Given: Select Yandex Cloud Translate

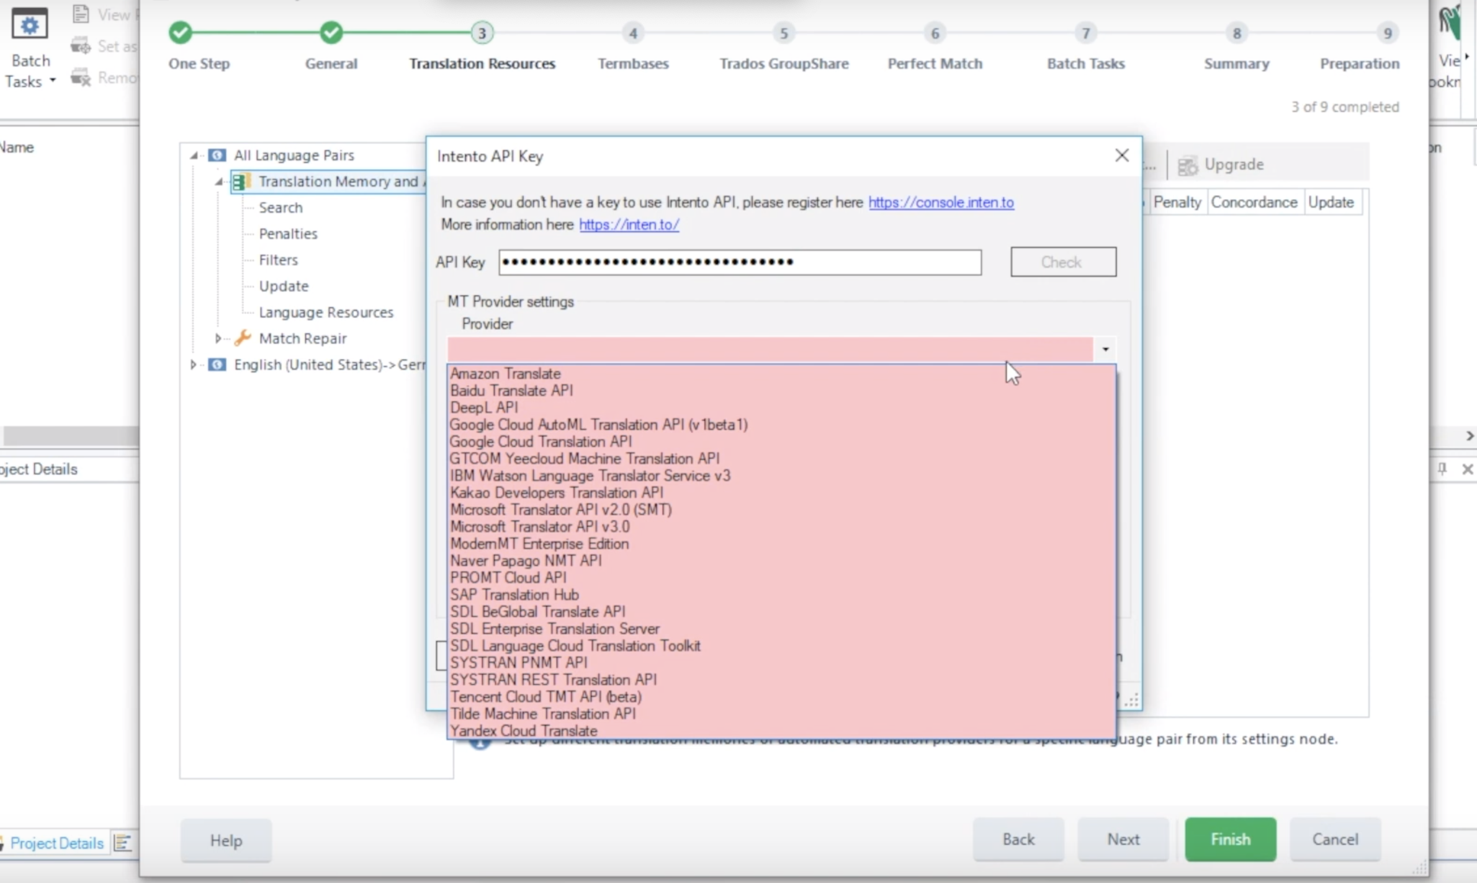Looking at the screenshot, I should 781,730.
